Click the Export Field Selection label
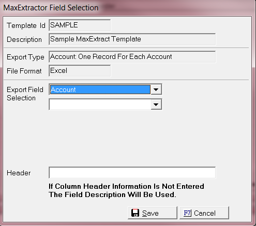256x226 pixels. pyautogui.click(x=25, y=94)
